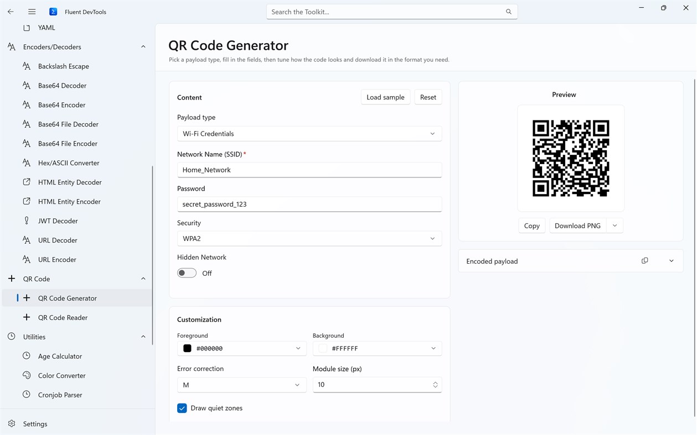
Task: Click the HTML Entity Decoder icon
Action: (x=26, y=182)
